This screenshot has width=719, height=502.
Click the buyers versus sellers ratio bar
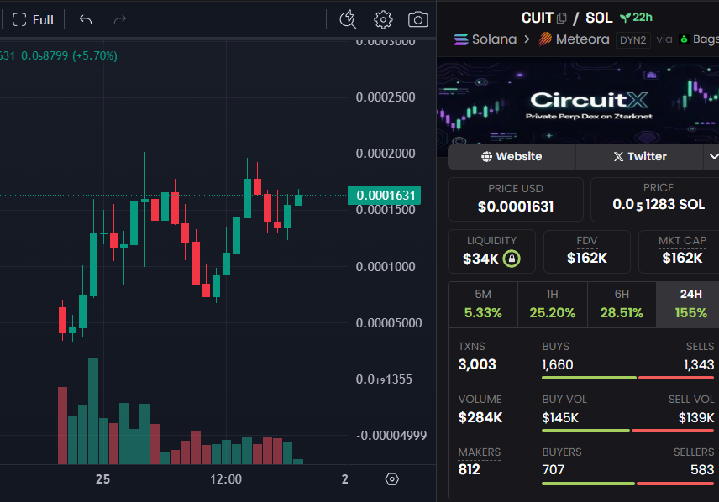[627, 484]
